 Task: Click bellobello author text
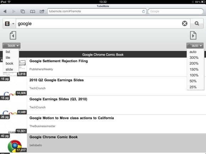point(36,145)
